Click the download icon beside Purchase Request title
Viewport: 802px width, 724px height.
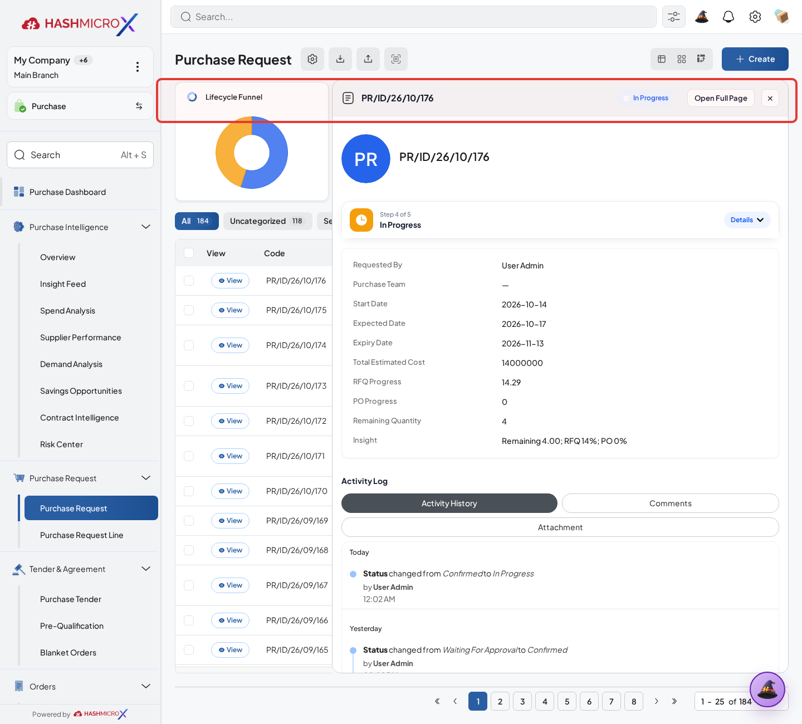(x=340, y=59)
